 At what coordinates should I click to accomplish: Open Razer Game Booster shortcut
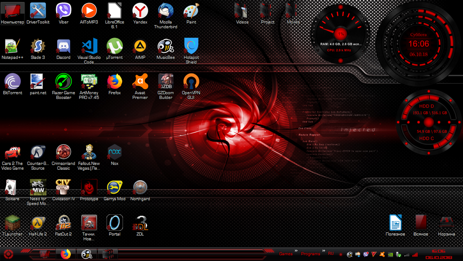tap(64, 87)
